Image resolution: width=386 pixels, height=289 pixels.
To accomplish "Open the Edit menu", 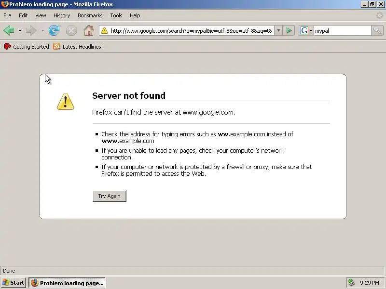I will (23, 15).
